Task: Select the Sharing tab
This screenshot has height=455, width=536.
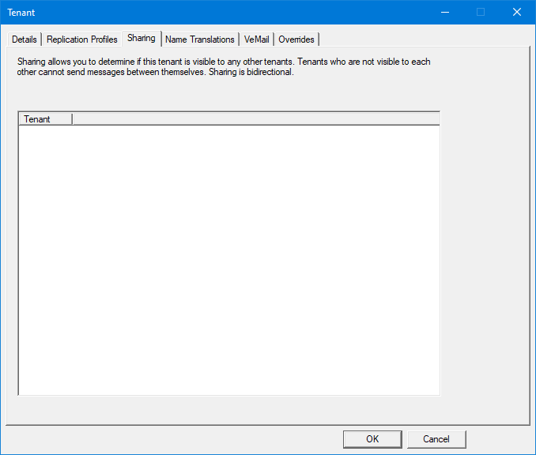Action: [142, 38]
